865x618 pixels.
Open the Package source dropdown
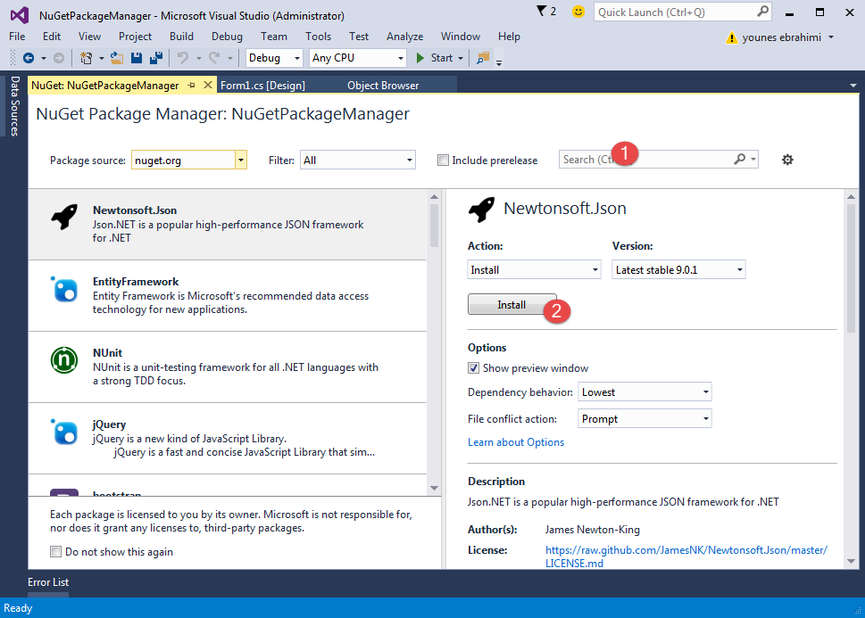(x=239, y=159)
